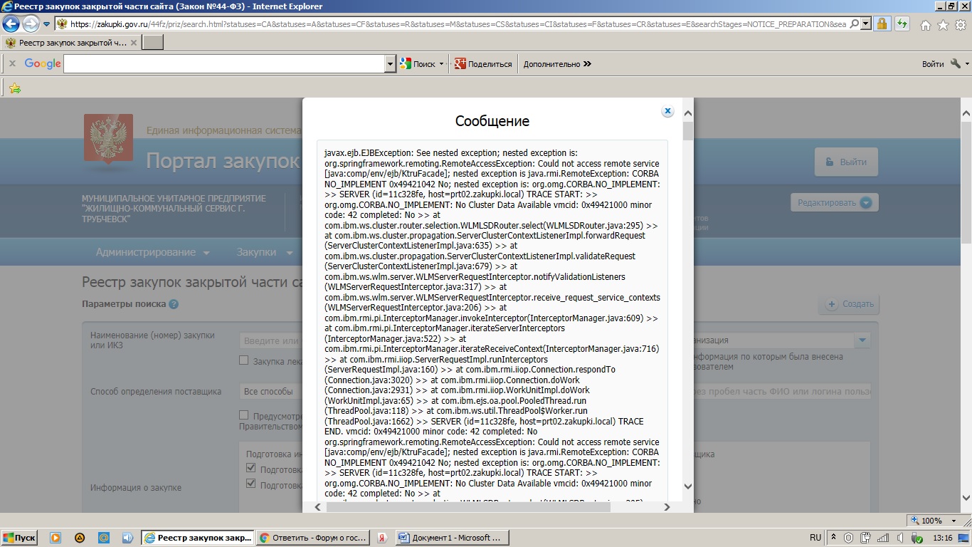This screenshot has width=972, height=547.
Task: Click the Выйти logout button
Action: point(846,162)
